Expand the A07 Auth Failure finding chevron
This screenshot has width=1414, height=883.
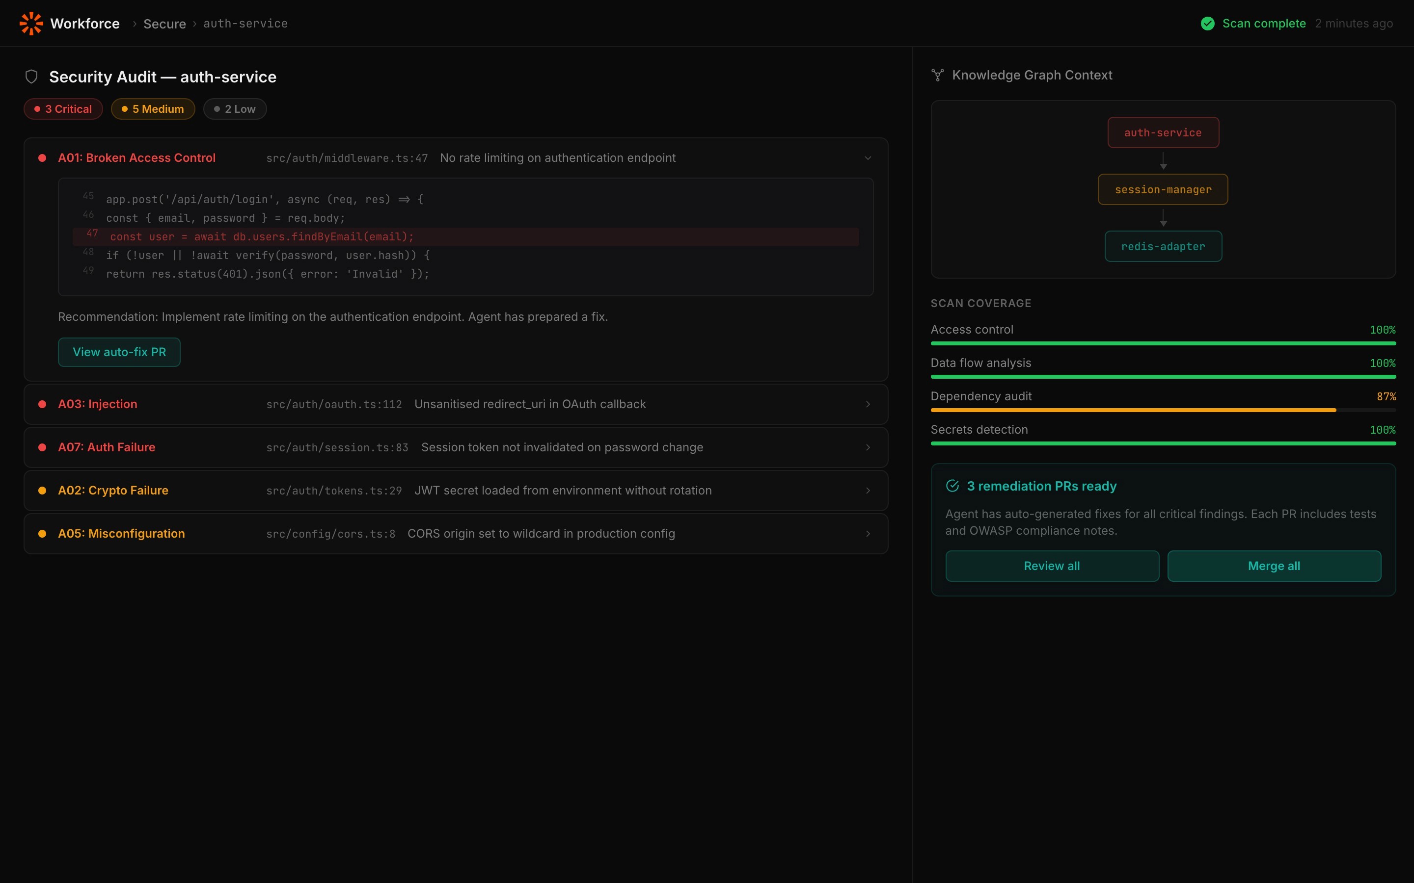[x=868, y=447]
